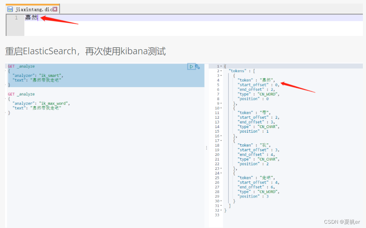Click the "text" line under ik_smart analyzer
This screenshot has height=228, width=366.
point(37,80)
